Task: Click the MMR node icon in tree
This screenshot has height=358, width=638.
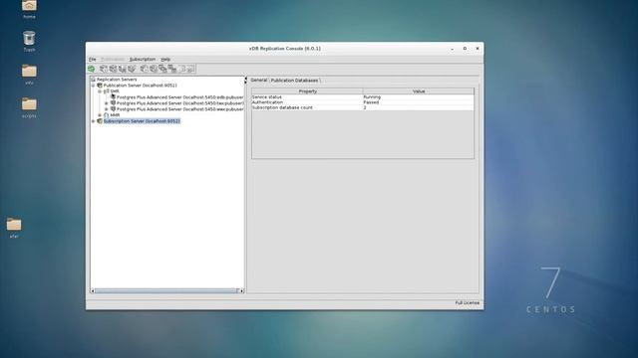Action: [107, 115]
